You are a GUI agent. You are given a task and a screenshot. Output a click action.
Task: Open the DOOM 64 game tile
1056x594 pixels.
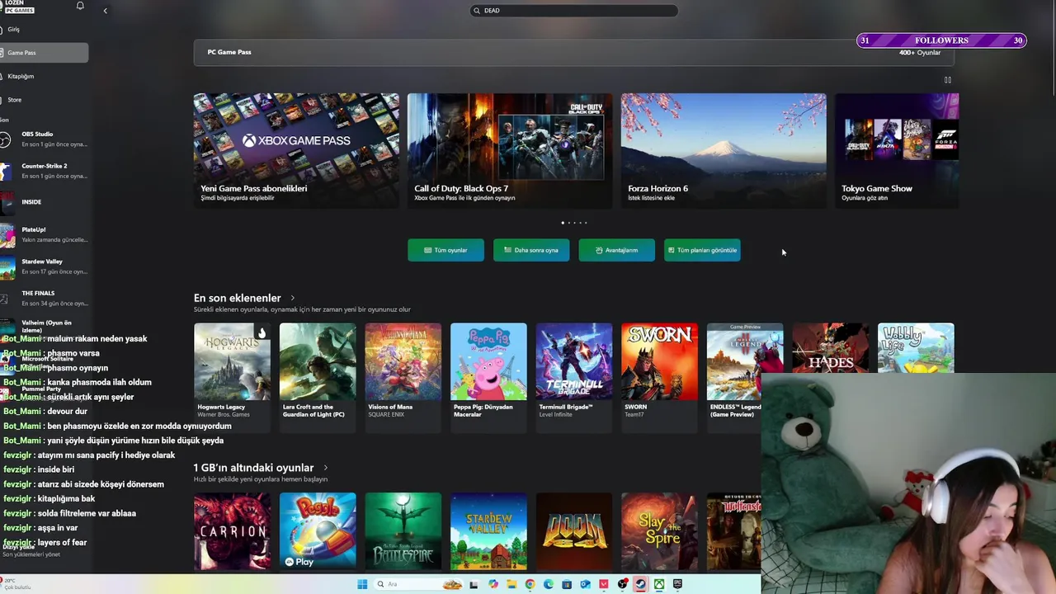click(x=574, y=531)
